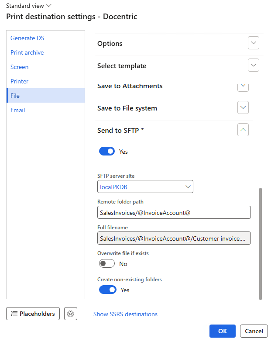The width and height of the screenshot is (271, 342).
Task: Click the Show SSRS destinations link
Action: coord(125,314)
